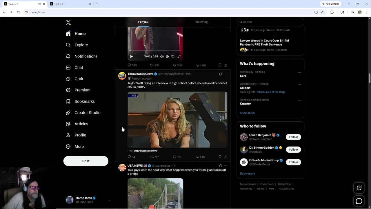
Task: Open more options on Throwbacks Crave post
Action: (226, 74)
